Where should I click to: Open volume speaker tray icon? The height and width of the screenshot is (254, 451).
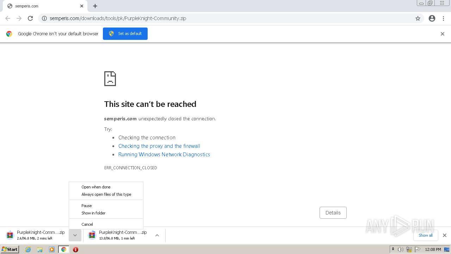click(x=401, y=249)
